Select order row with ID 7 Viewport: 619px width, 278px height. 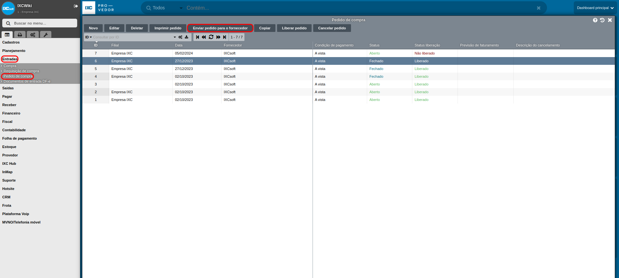coord(348,53)
